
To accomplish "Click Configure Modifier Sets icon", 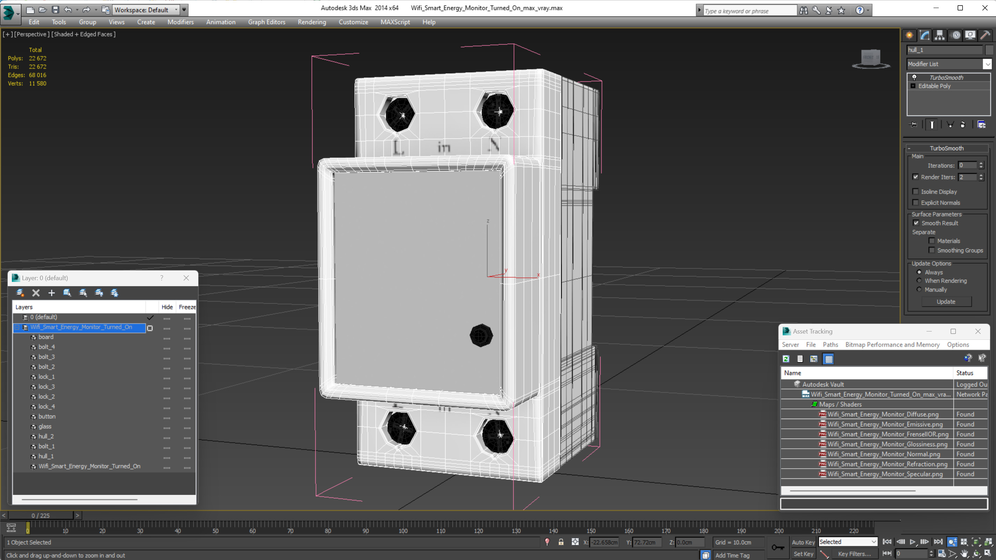I will tap(982, 125).
